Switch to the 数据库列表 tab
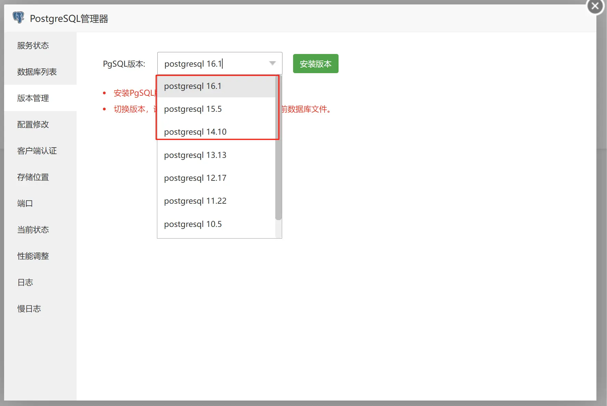 [40, 72]
